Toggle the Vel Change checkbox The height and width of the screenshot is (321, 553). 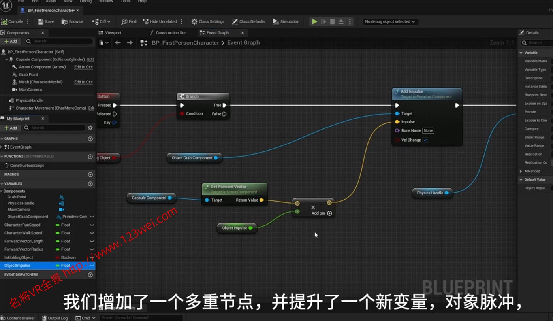(x=425, y=140)
